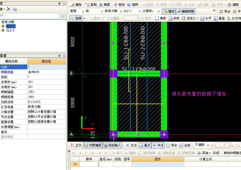241x170 pixels.
Task: Click the 删除 (Delete) tool in top toolbar
Action: pos(76,5)
